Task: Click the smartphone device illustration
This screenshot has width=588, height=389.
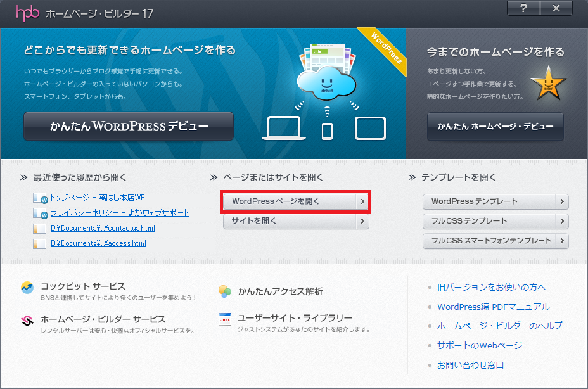Action: point(327,131)
